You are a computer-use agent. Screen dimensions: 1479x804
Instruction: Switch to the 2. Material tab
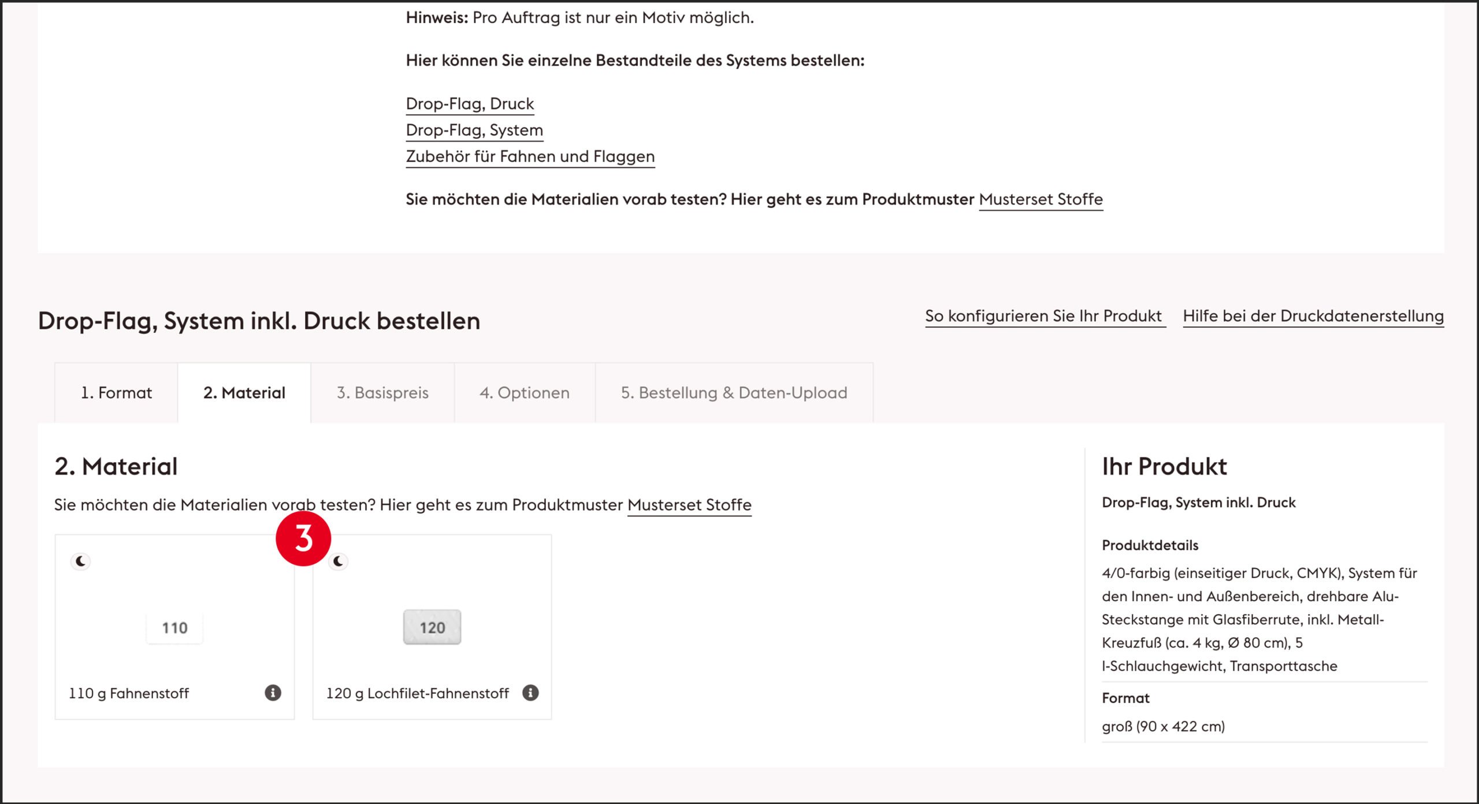pyautogui.click(x=244, y=393)
